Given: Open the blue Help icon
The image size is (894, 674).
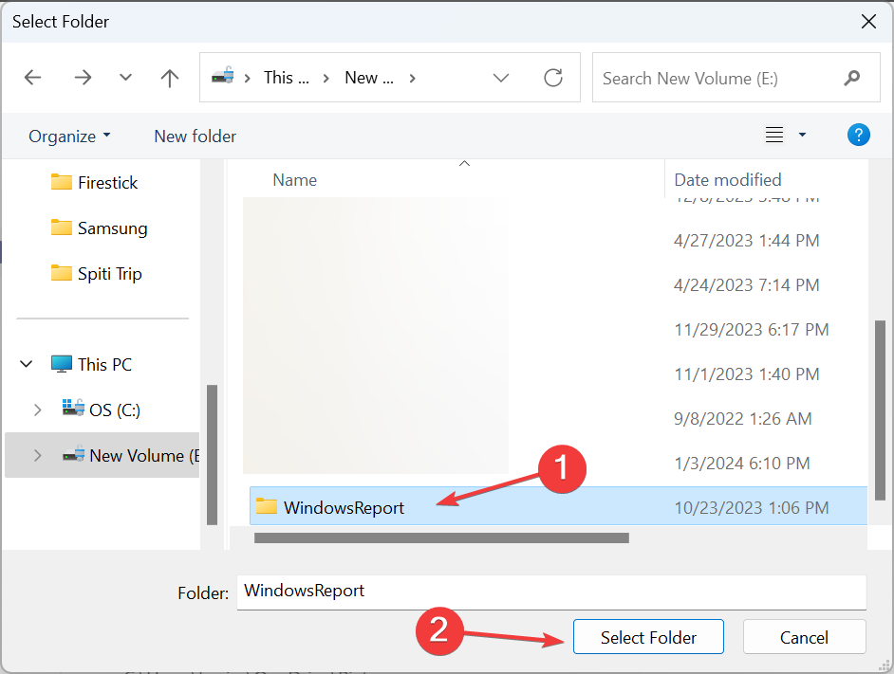Looking at the screenshot, I should (x=858, y=135).
